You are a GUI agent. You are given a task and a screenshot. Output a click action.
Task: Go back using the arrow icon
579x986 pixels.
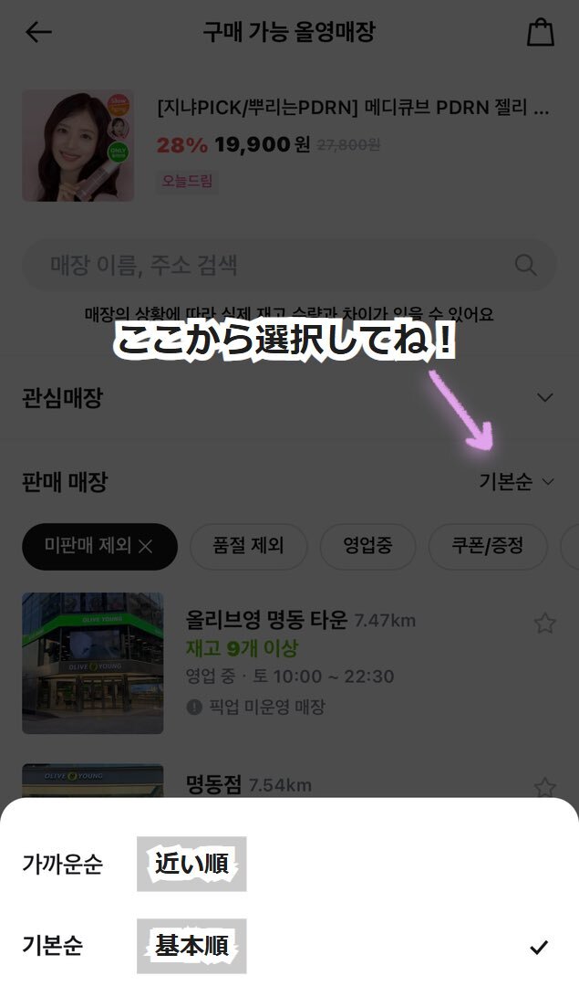point(38,32)
